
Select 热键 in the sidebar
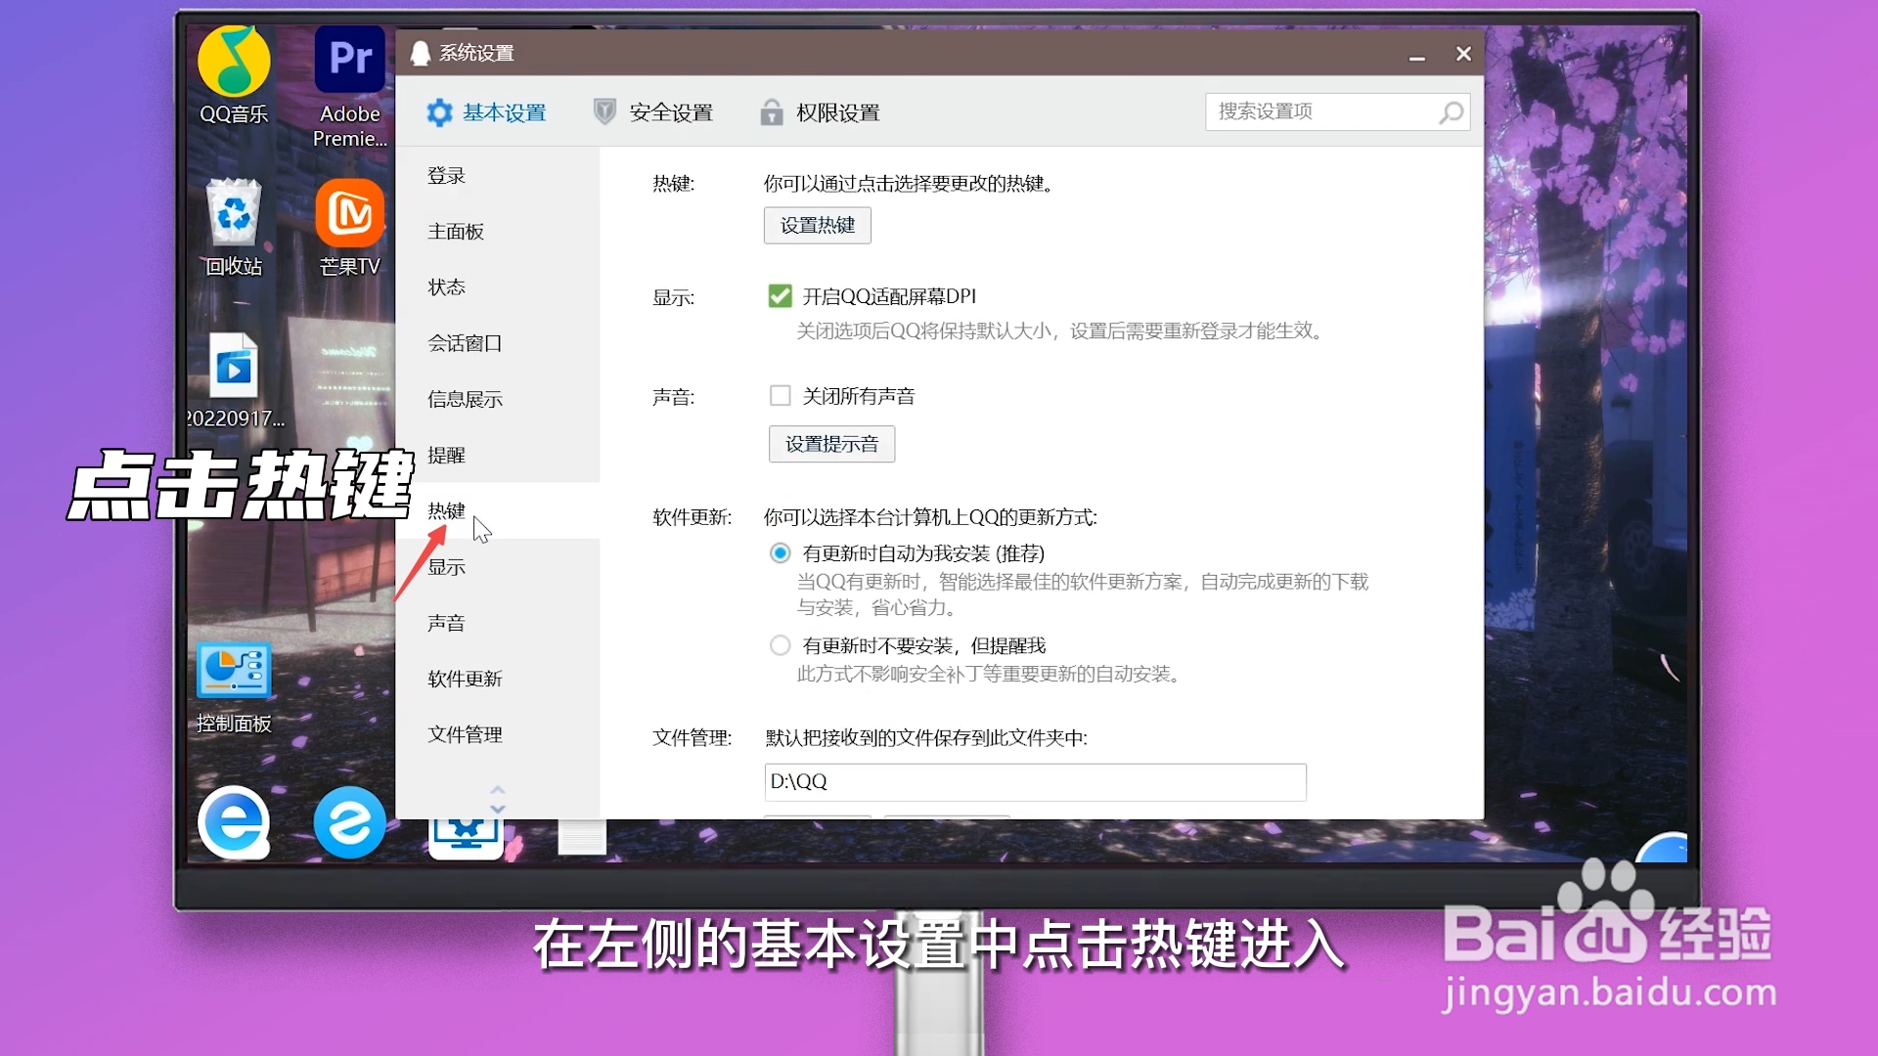tap(497, 511)
